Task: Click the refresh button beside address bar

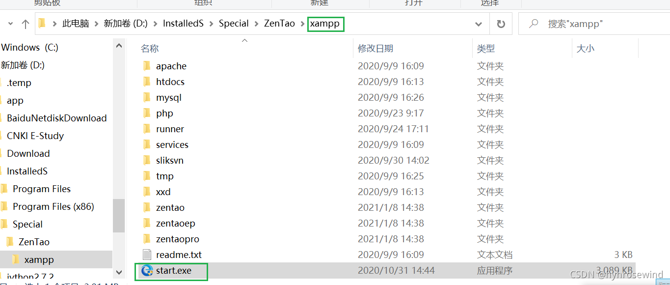Action: click(501, 24)
